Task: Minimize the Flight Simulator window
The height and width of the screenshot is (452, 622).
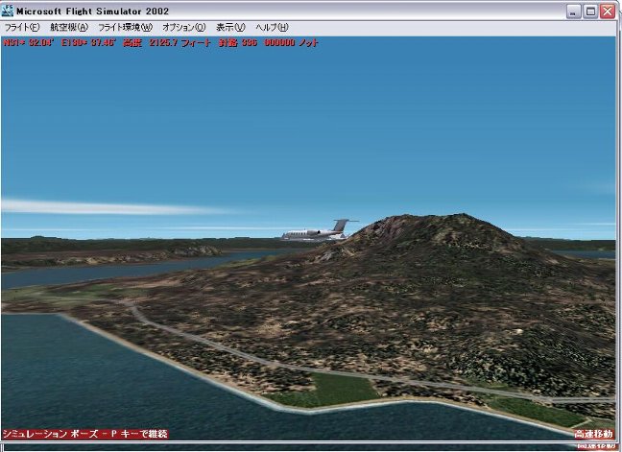Action: click(x=573, y=11)
